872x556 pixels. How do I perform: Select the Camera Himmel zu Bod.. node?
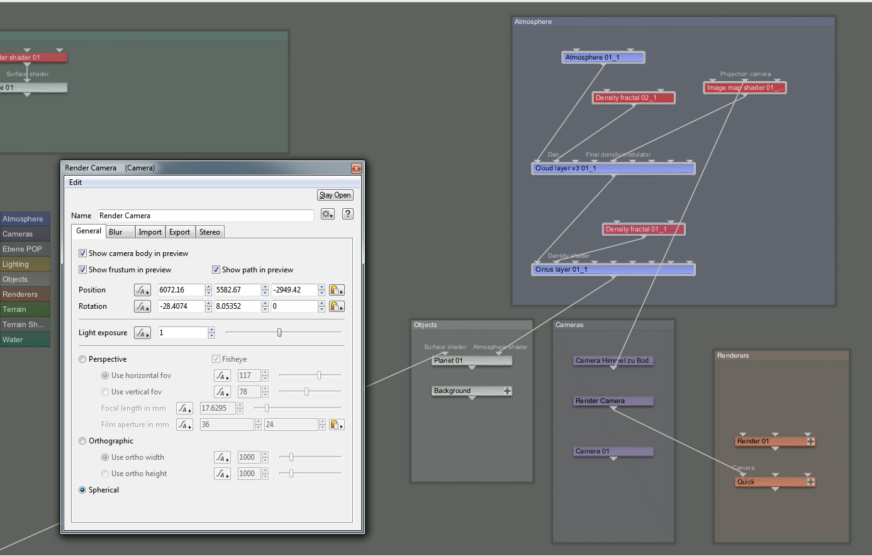[x=613, y=361]
